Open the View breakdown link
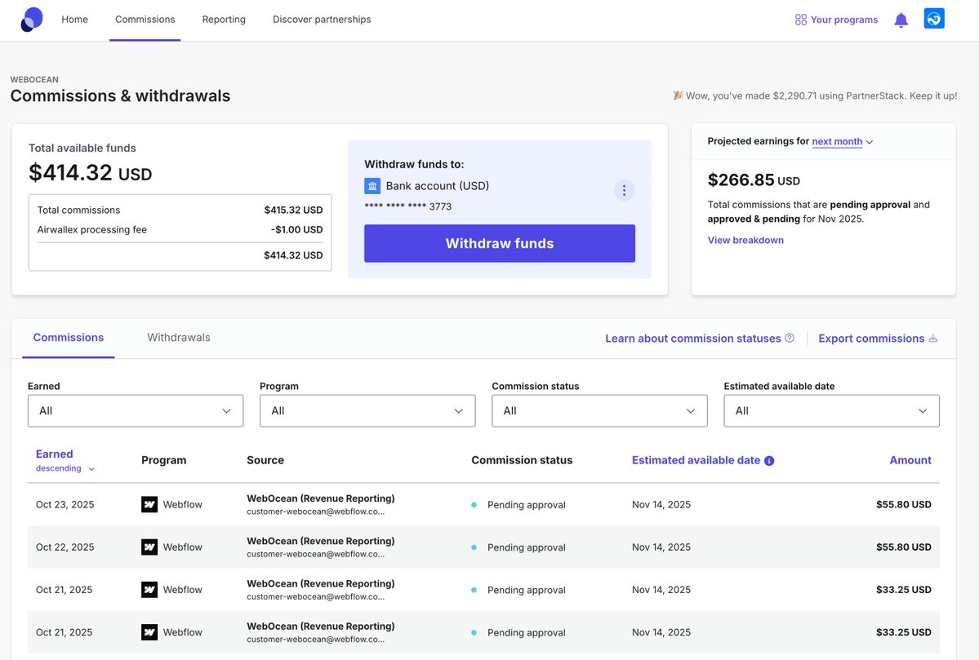This screenshot has height=660, width=979. [x=745, y=240]
